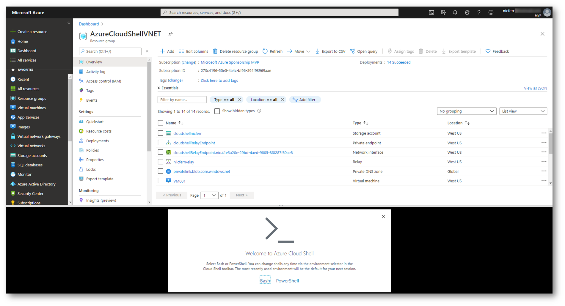Click the feedback smiley icon
The height and width of the screenshot is (306, 565).
coord(491,12)
